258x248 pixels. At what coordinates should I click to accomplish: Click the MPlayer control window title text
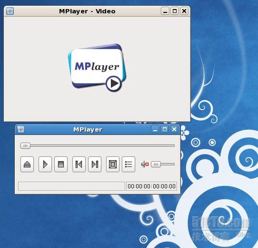tap(88, 130)
